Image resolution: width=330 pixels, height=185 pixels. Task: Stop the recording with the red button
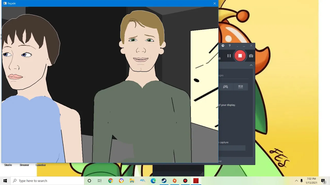pyautogui.click(x=240, y=56)
